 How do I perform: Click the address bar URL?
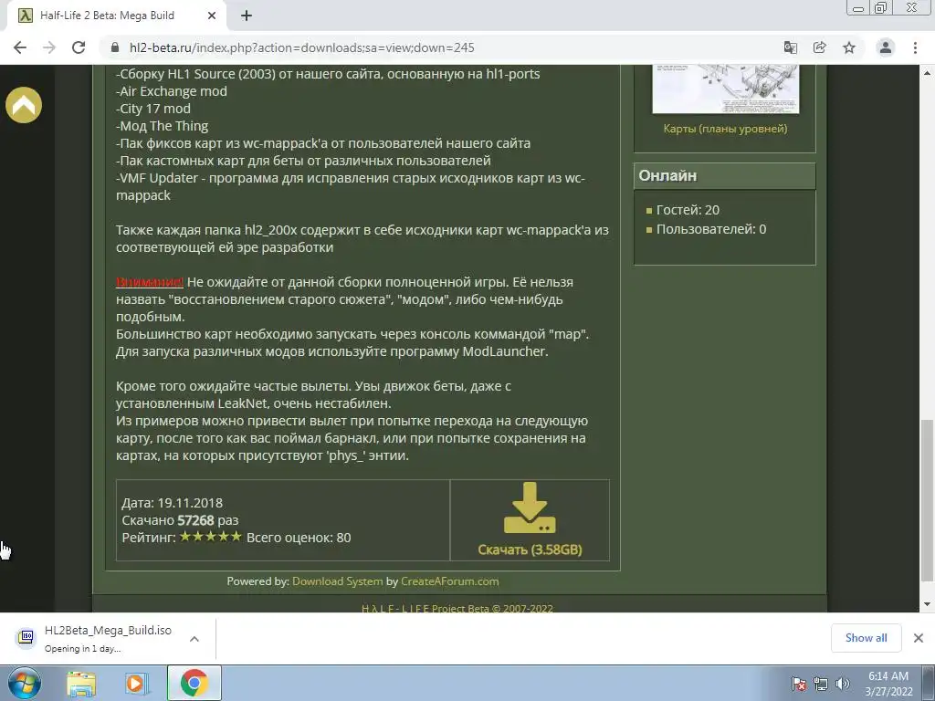tap(301, 47)
